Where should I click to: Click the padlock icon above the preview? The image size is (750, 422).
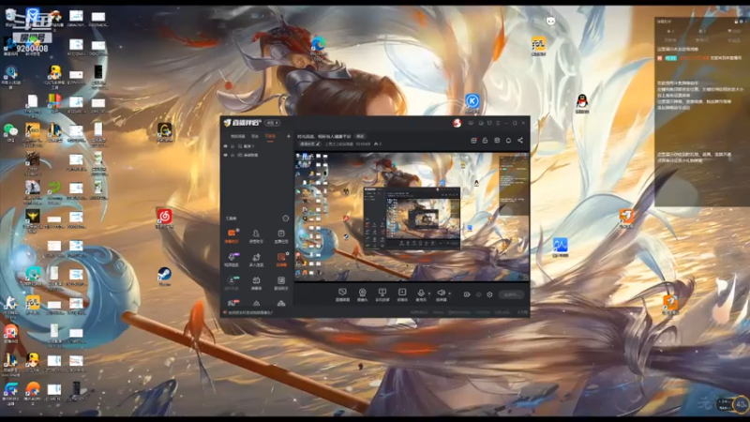pos(485,140)
